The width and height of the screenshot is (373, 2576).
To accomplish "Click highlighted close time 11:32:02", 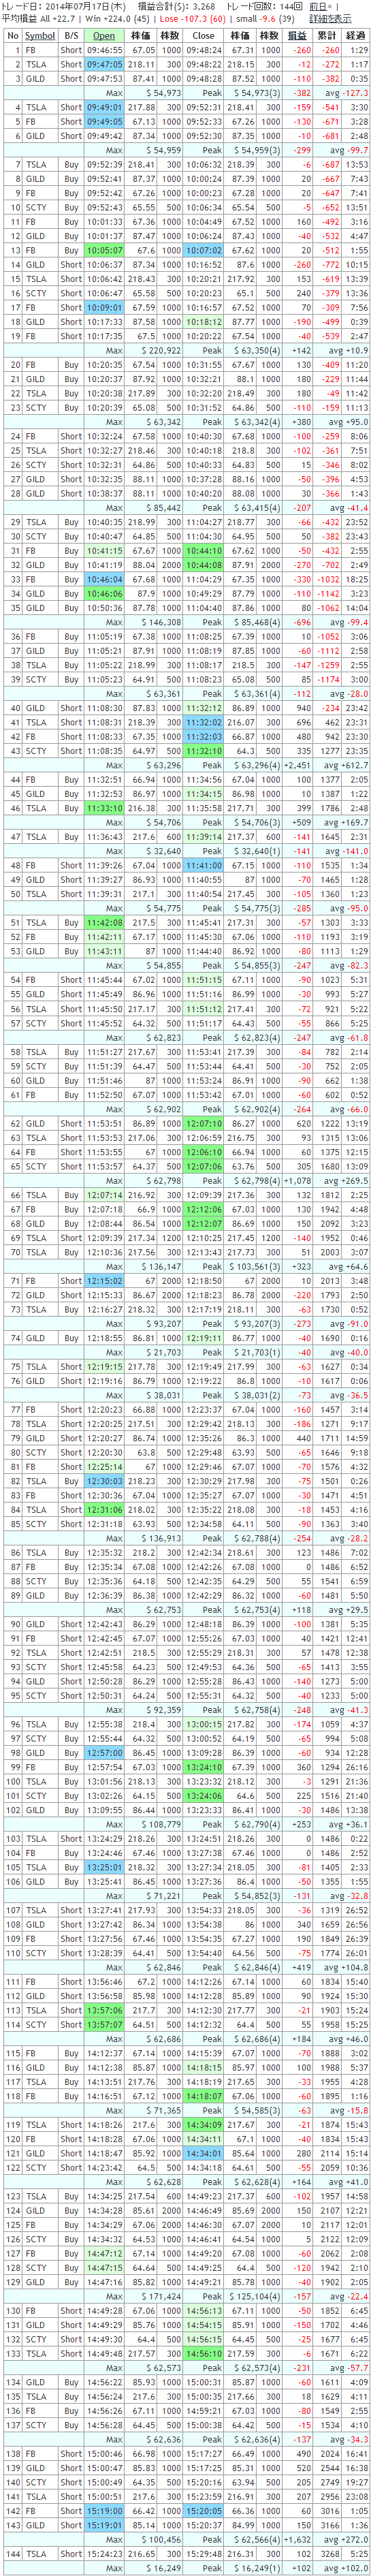I will coord(204,722).
